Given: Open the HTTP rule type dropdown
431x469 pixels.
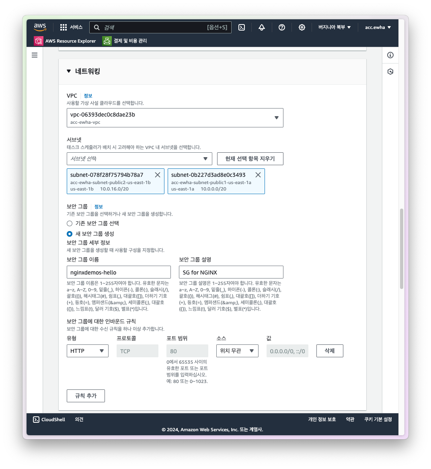Looking at the screenshot, I should click(88, 351).
